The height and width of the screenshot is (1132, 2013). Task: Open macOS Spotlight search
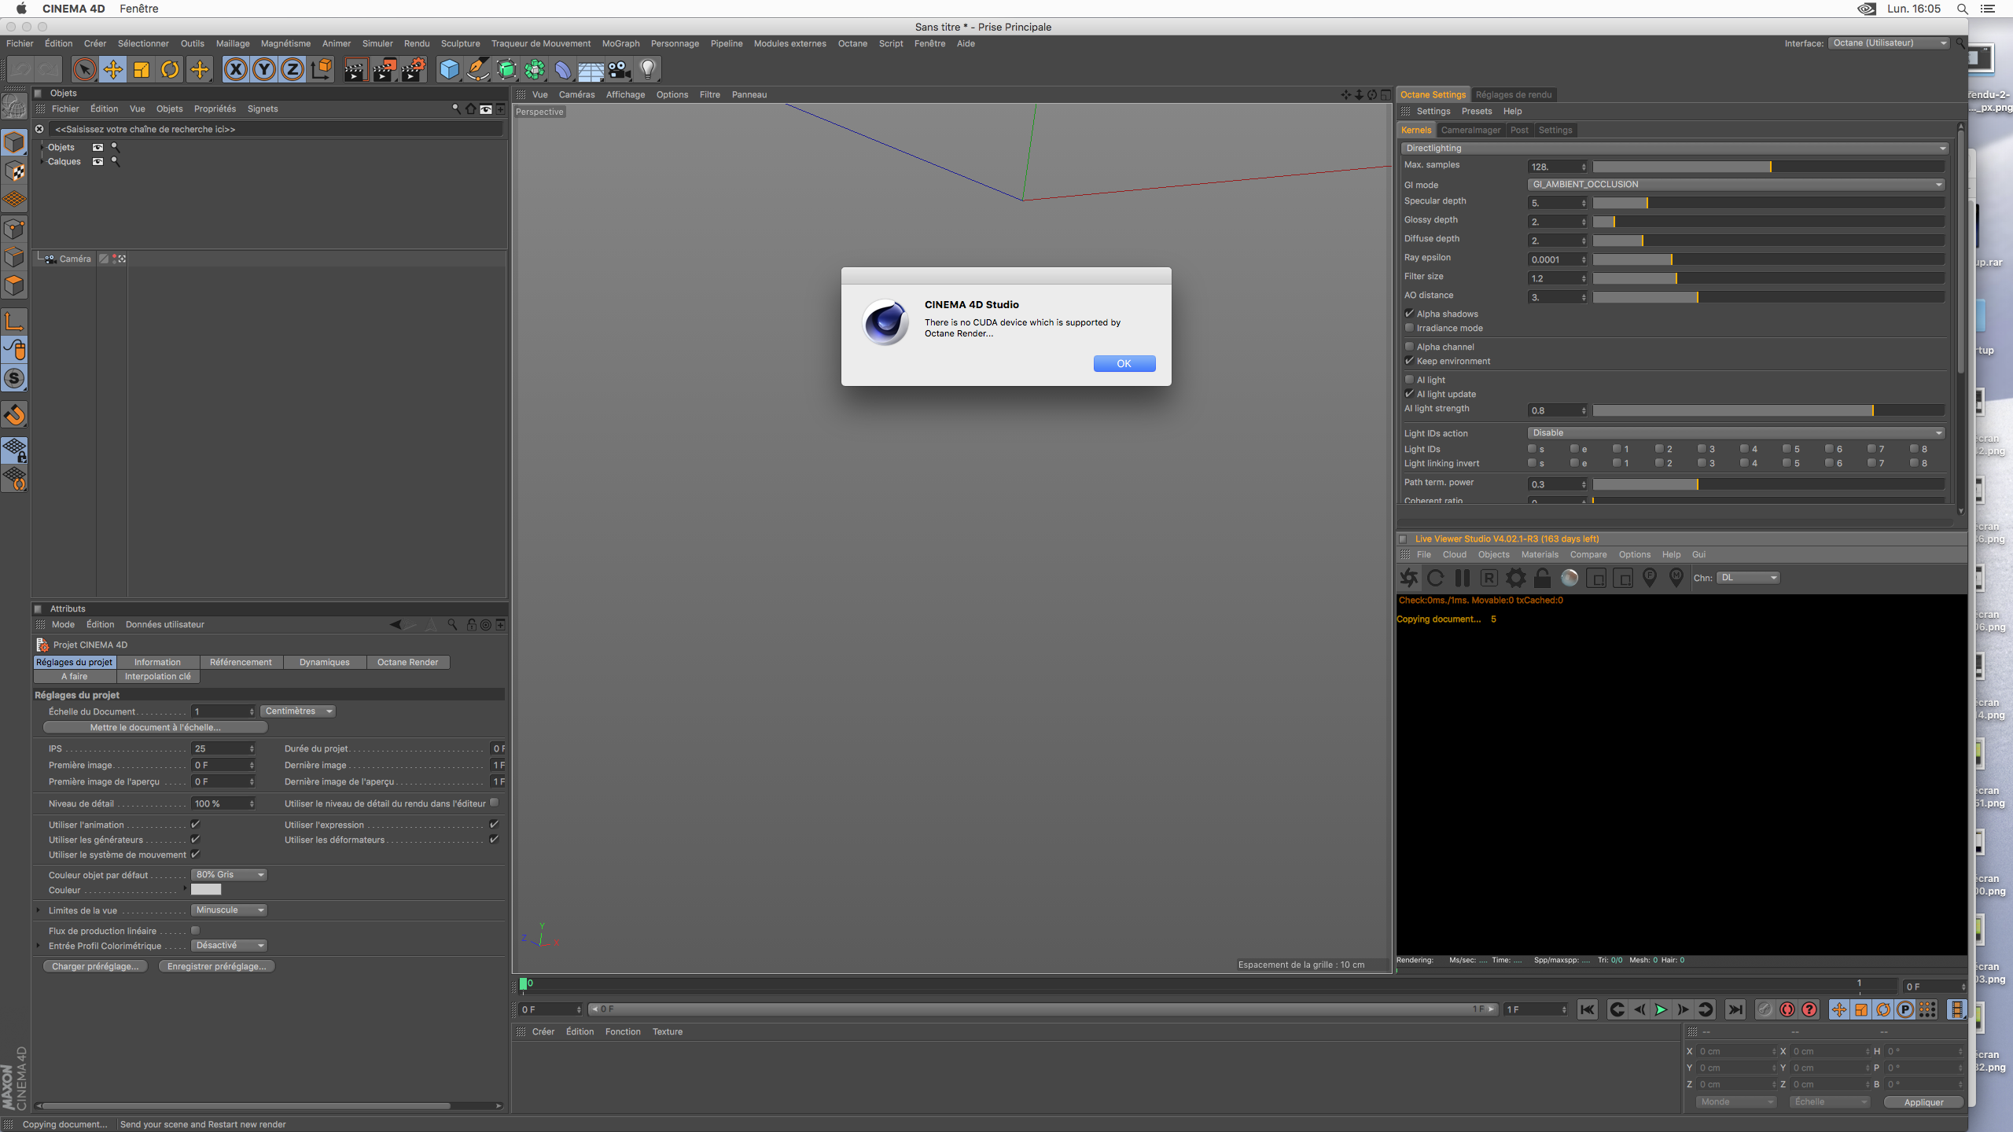click(1963, 9)
